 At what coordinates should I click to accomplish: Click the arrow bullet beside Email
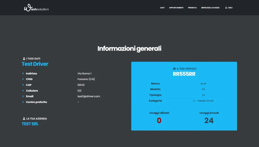(x=23, y=96)
